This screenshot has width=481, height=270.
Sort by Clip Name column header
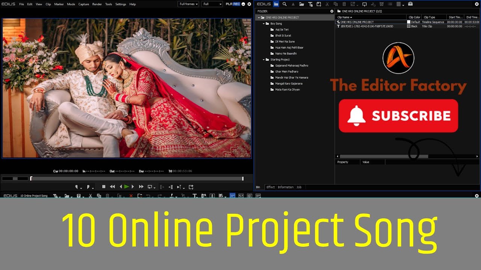(x=371, y=17)
